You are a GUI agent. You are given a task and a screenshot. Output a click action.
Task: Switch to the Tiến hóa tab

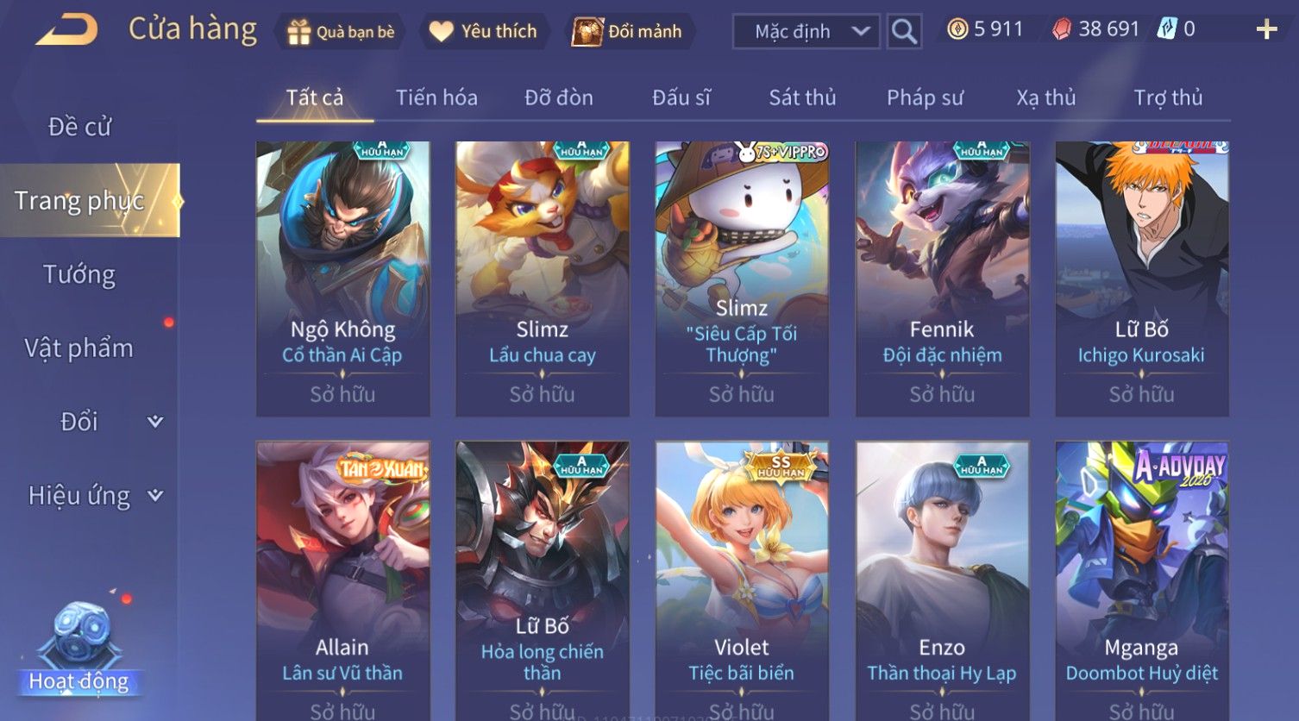[436, 97]
